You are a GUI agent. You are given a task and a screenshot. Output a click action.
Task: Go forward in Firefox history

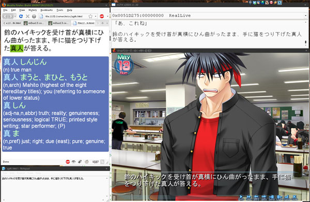[x=10, y=17]
